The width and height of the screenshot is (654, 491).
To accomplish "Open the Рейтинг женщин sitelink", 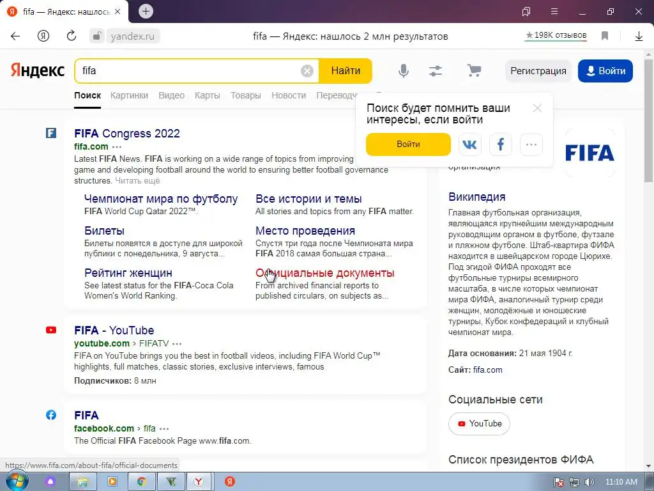I will click(x=128, y=272).
